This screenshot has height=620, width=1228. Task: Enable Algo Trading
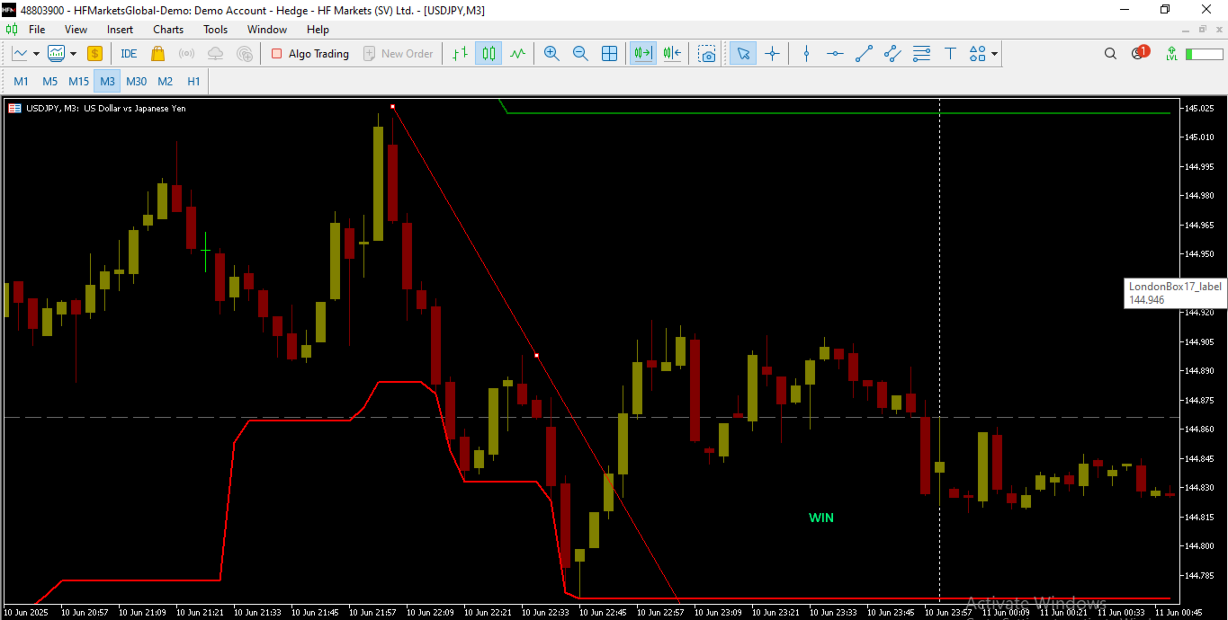pyautogui.click(x=309, y=53)
